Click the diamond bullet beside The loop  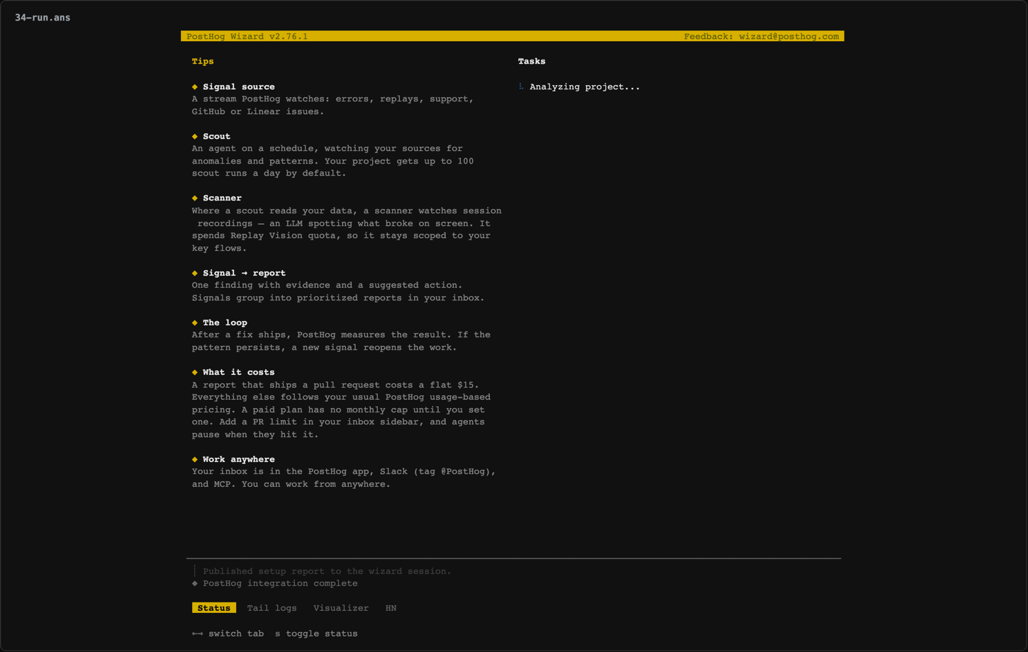click(x=195, y=322)
